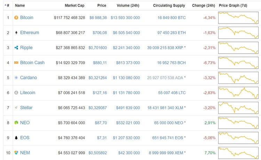
Task: Sort by Market Cap column header
Action: tap(74, 6)
